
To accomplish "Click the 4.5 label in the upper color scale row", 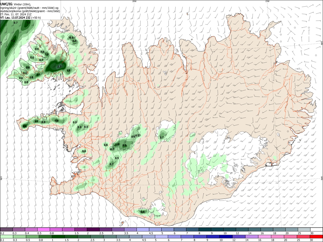I will tap(151, 233).
